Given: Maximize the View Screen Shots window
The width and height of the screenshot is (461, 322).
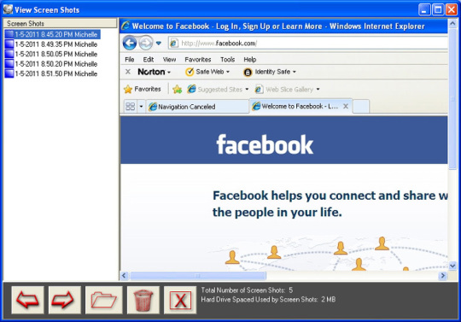Looking at the screenshot, I should (x=438, y=9).
